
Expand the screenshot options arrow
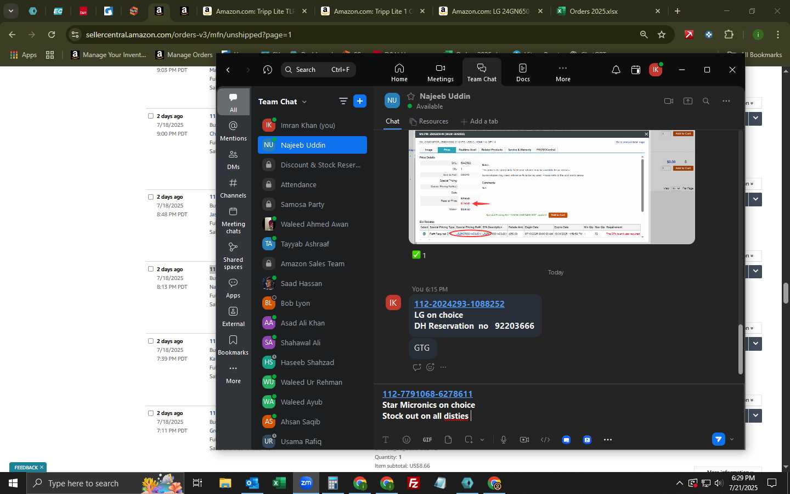coord(482,440)
